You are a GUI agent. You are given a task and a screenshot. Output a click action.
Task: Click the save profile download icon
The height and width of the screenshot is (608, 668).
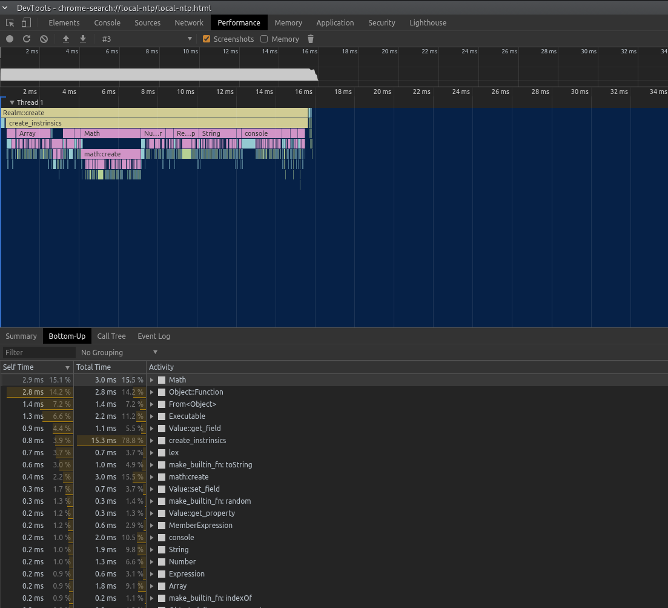click(83, 39)
